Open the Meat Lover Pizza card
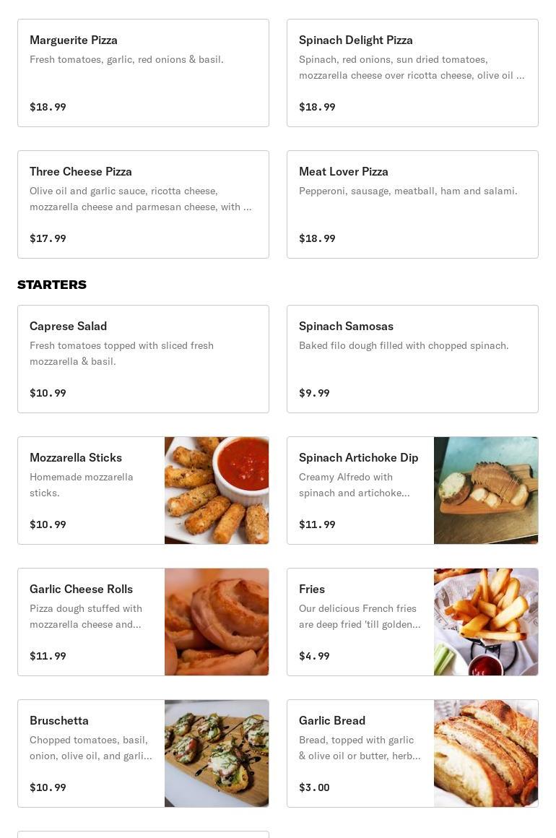The width and height of the screenshot is (556, 838). pyautogui.click(x=412, y=204)
